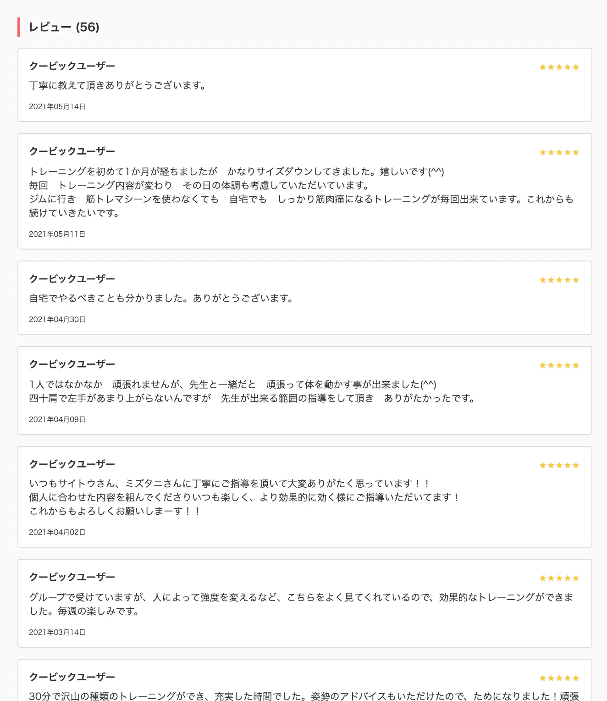Click star rating of 2021年04月02日 review
The width and height of the screenshot is (607, 701).
click(x=559, y=465)
